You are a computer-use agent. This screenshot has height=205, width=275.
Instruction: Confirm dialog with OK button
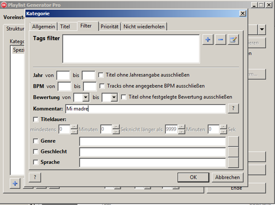click(x=193, y=177)
